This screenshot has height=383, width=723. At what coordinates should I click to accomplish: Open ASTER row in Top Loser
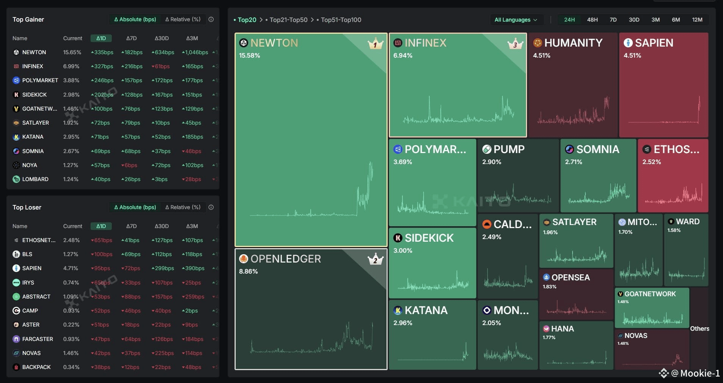(113, 325)
